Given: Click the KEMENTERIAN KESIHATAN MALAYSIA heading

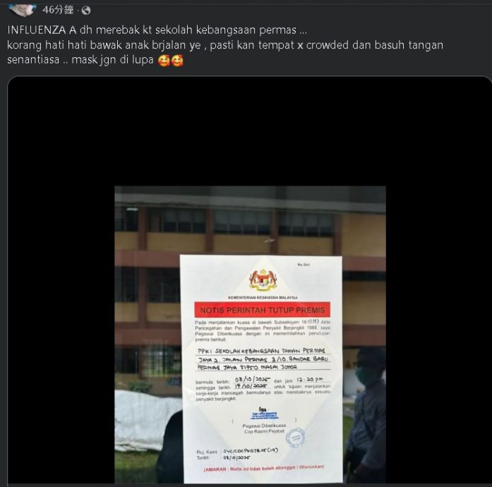Looking at the screenshot, I should point(263,297).
